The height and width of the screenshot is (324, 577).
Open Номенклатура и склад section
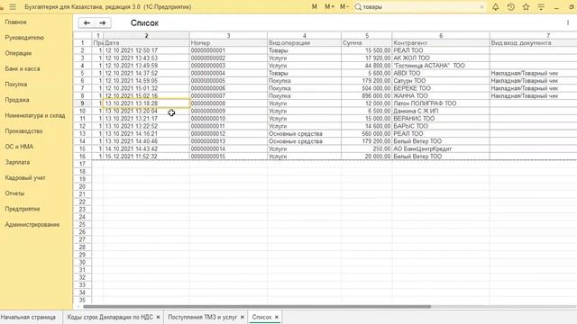pos(35,115)
